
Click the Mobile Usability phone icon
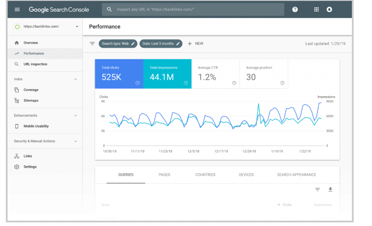pos(17,126)
